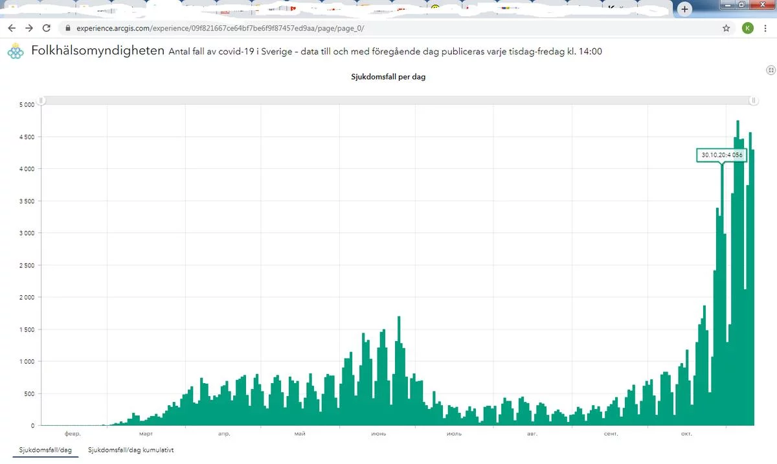Click the right handle of the chart range slider
The height and width of the screenshot is (464, 777).
tap(753, 100)
